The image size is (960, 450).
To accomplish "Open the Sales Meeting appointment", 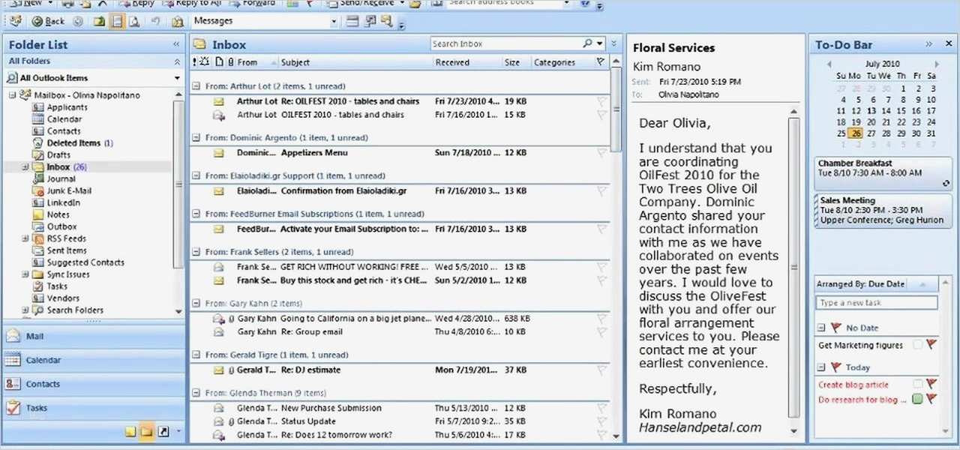I will click(883, 211).
